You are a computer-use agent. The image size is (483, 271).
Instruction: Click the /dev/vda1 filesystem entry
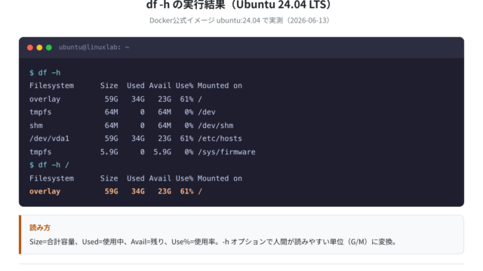pos(49,139)
